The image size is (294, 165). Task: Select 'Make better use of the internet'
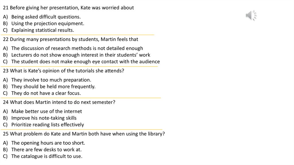click(47, 111)
